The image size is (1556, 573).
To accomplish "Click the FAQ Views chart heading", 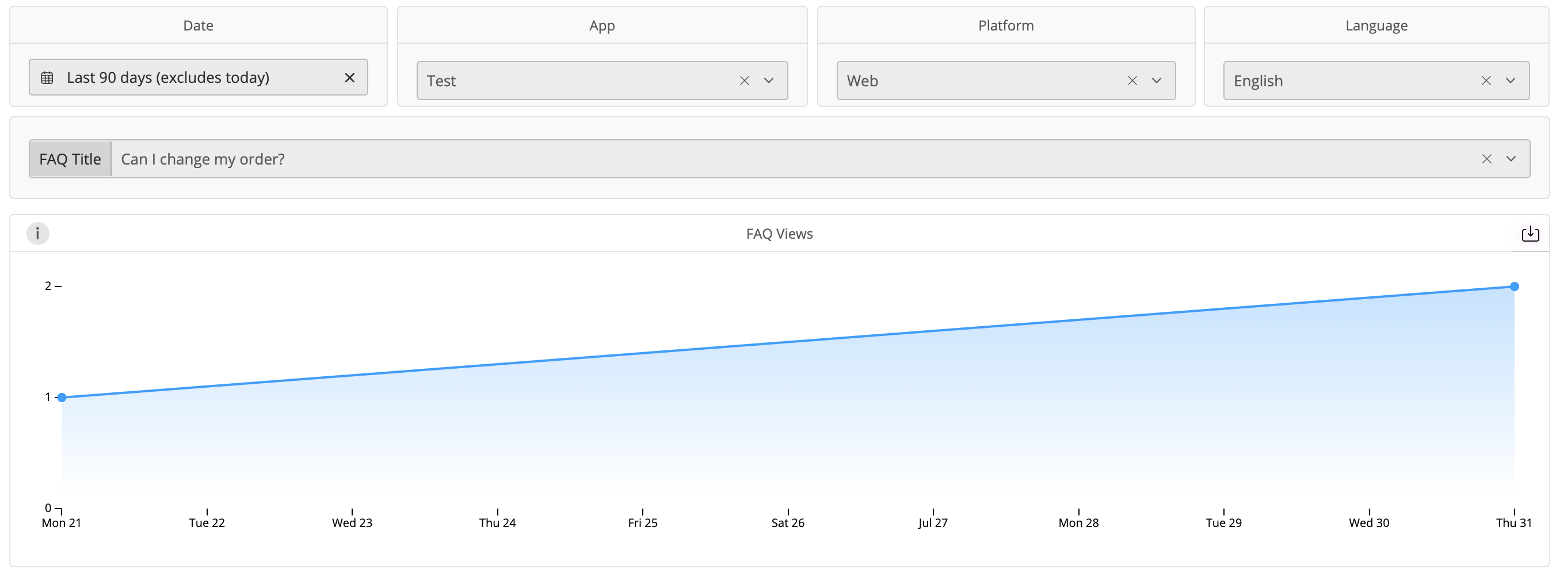I will pyautogui.click(x=779, y=234).
